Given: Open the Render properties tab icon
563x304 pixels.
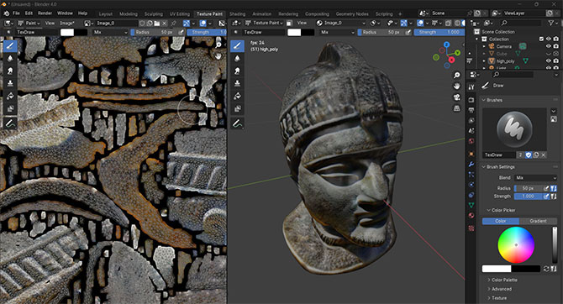Looking at the screenshot, I should point(471,100).
